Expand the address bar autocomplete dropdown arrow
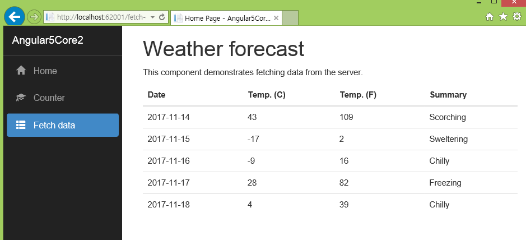The image size is (526, 240). pos(152,17)
